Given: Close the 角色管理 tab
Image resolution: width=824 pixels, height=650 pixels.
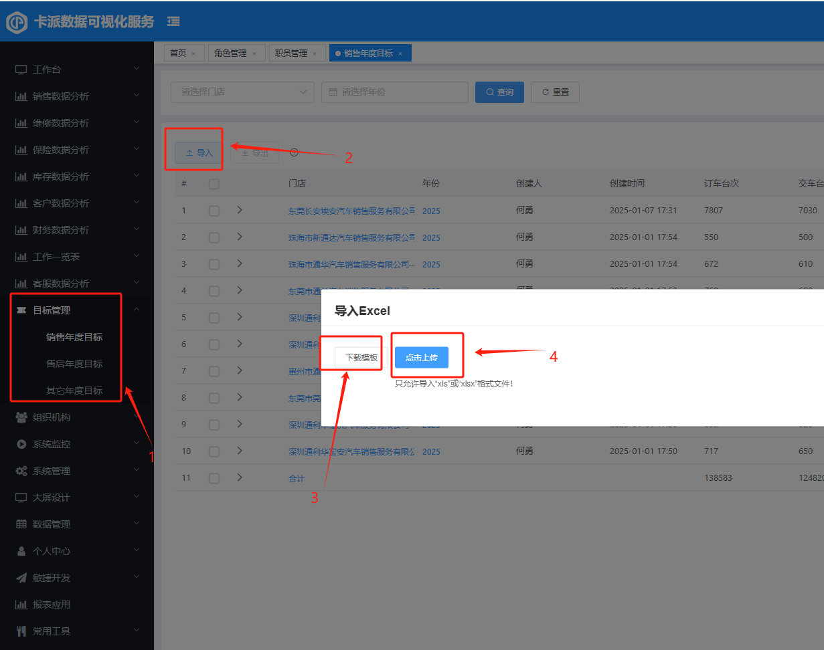Looking at the screenshot, I should pyautogui.click(x=254, y=53).
